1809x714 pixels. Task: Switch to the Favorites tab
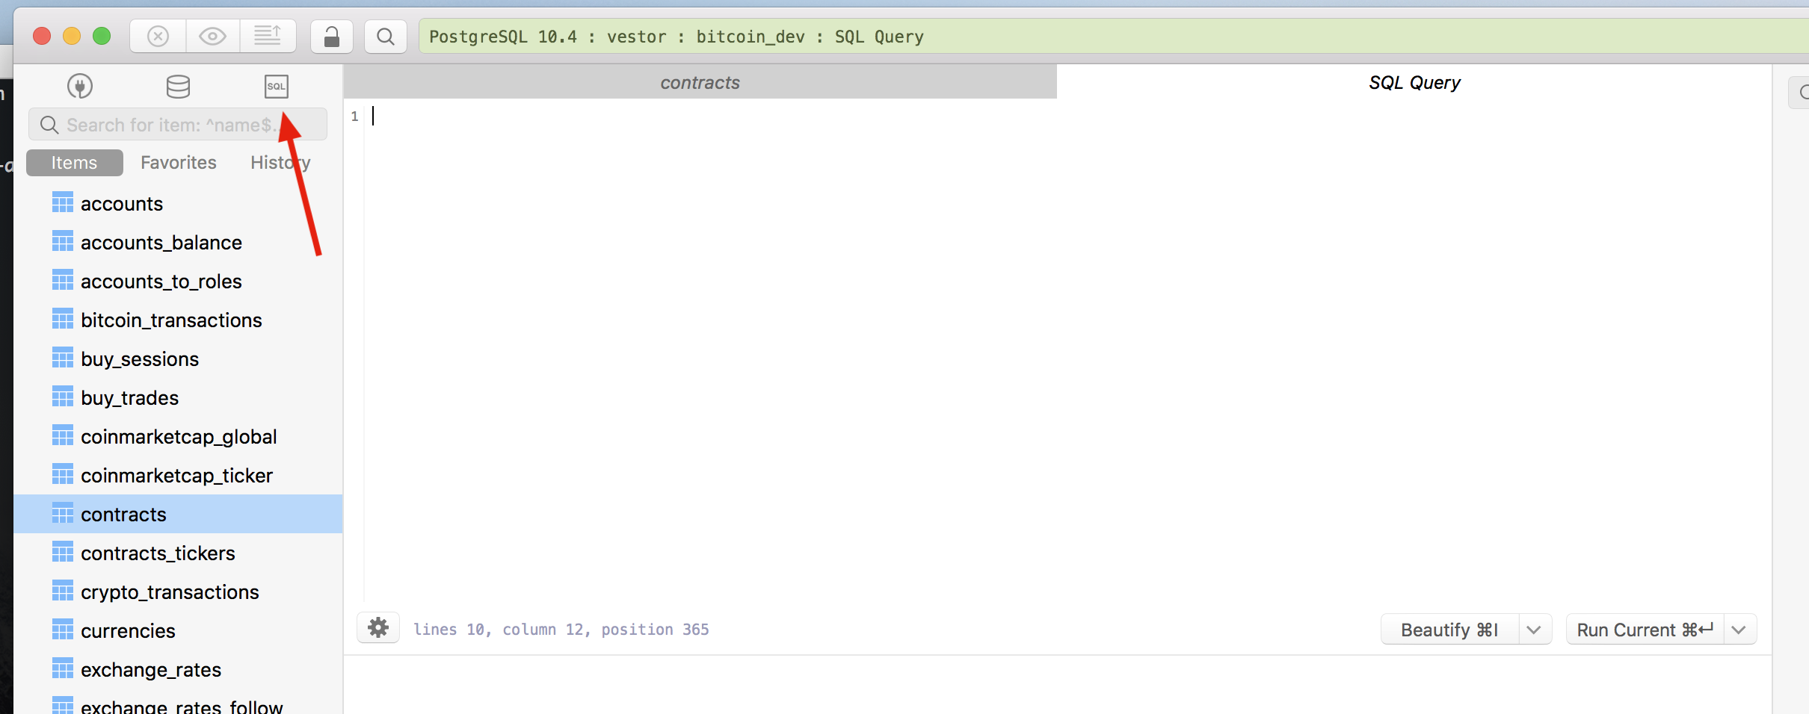[x=178, y=162]
